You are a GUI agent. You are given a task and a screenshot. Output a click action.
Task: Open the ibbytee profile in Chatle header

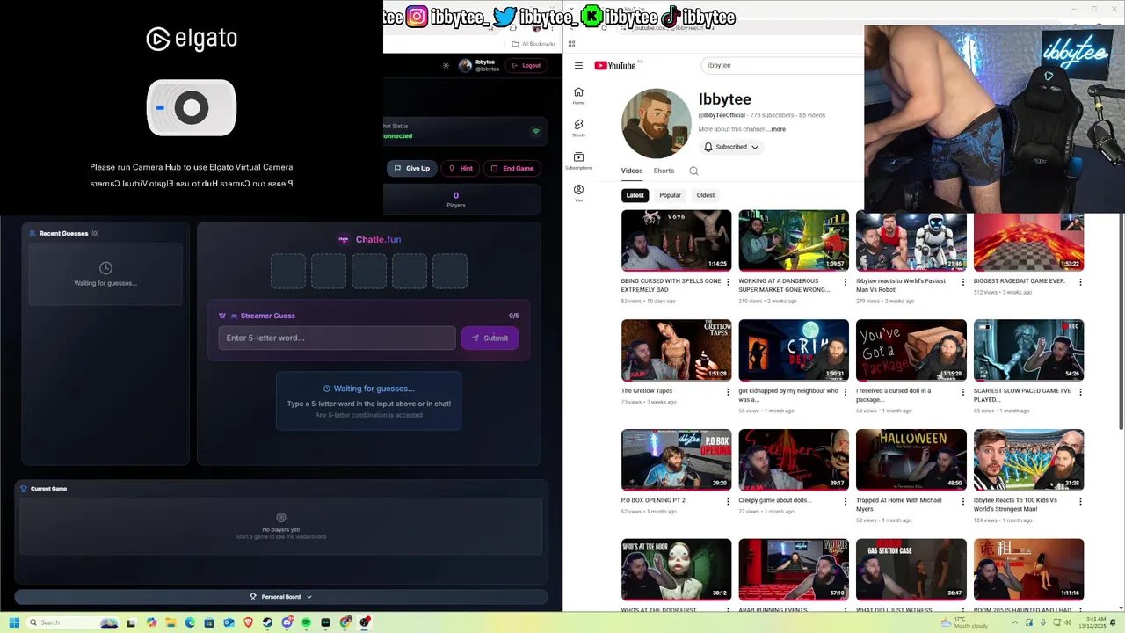pos(478,65)
